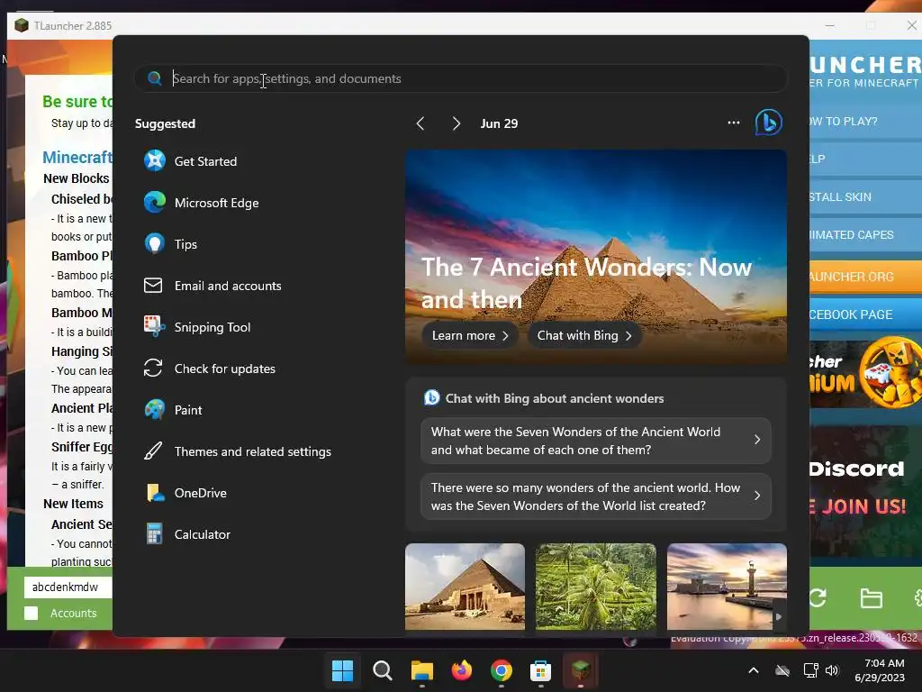Open the three-dot options menu in search panel
The height and width of the screenshot is (692, 922).
(x=733, y=123)
